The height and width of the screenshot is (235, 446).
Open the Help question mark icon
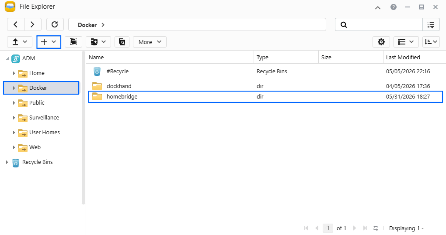point(394,7)
